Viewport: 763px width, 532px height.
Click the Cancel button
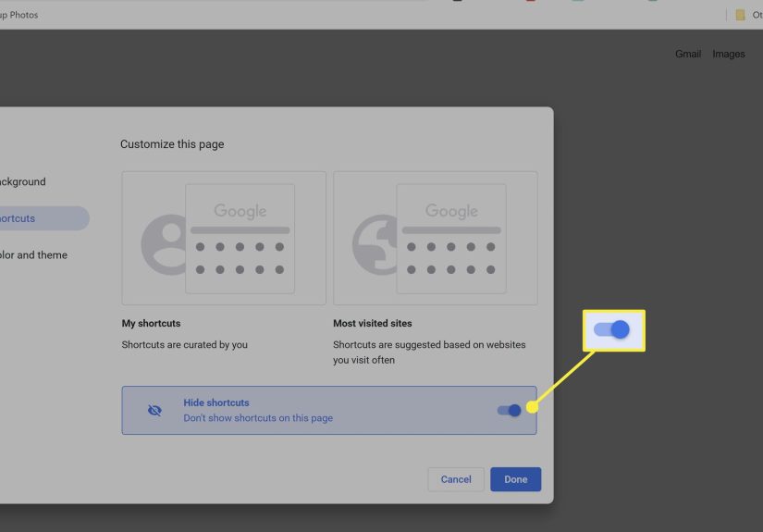456,479
